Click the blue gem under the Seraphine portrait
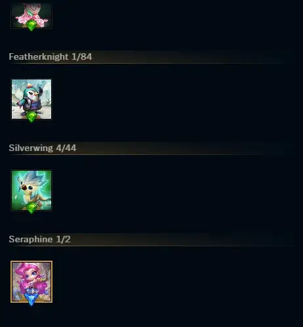303x327 pixels. pos(31,299)
